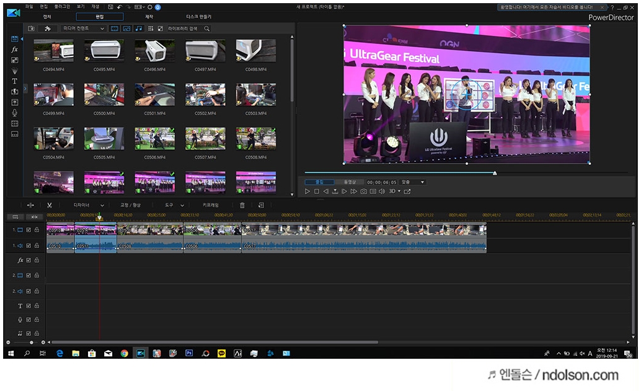Open the 3D mode dropdown arrow
This screenshot has height=391, width=641.
tap(399, 191)
